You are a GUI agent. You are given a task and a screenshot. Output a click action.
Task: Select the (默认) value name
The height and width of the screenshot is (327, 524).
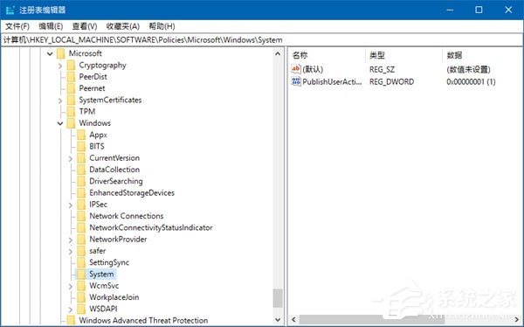point(313,70)
